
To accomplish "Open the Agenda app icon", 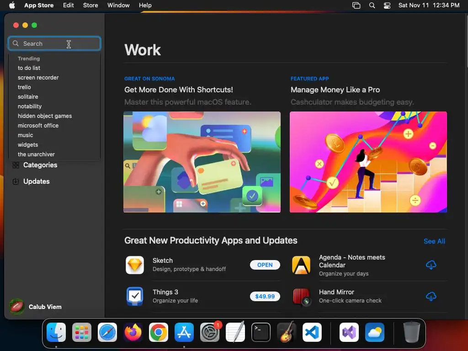I will pyautogui.click(x=301, y=265).
